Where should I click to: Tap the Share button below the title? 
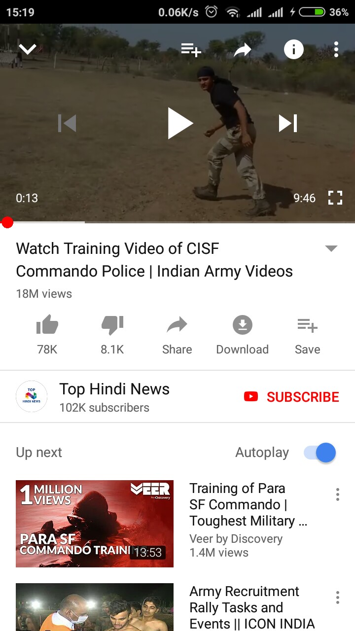(177, 335)
